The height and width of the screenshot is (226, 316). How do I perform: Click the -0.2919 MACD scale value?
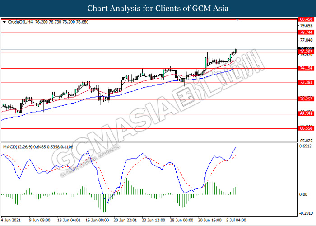pyautogui.click(x=306, y=213)
